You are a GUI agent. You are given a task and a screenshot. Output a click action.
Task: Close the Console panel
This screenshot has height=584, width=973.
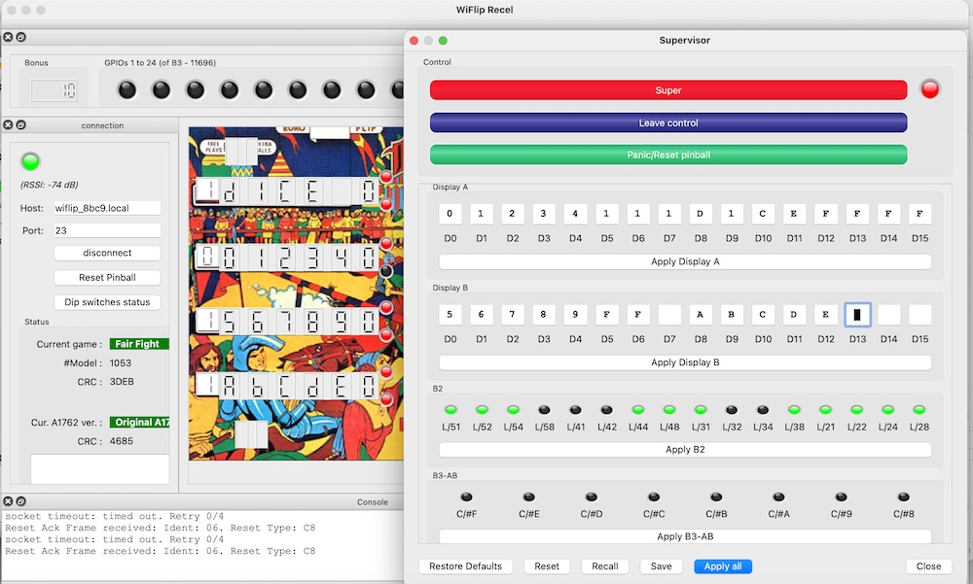pos(8,501)
